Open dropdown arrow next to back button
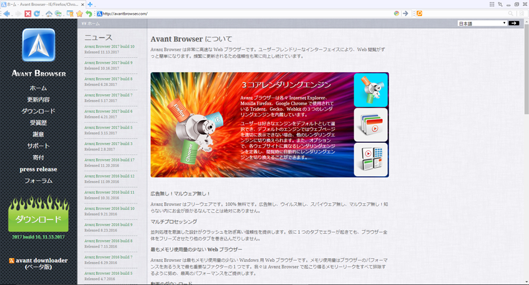Image resolution: width=529 pixels, height=285 pixels. 12,15
